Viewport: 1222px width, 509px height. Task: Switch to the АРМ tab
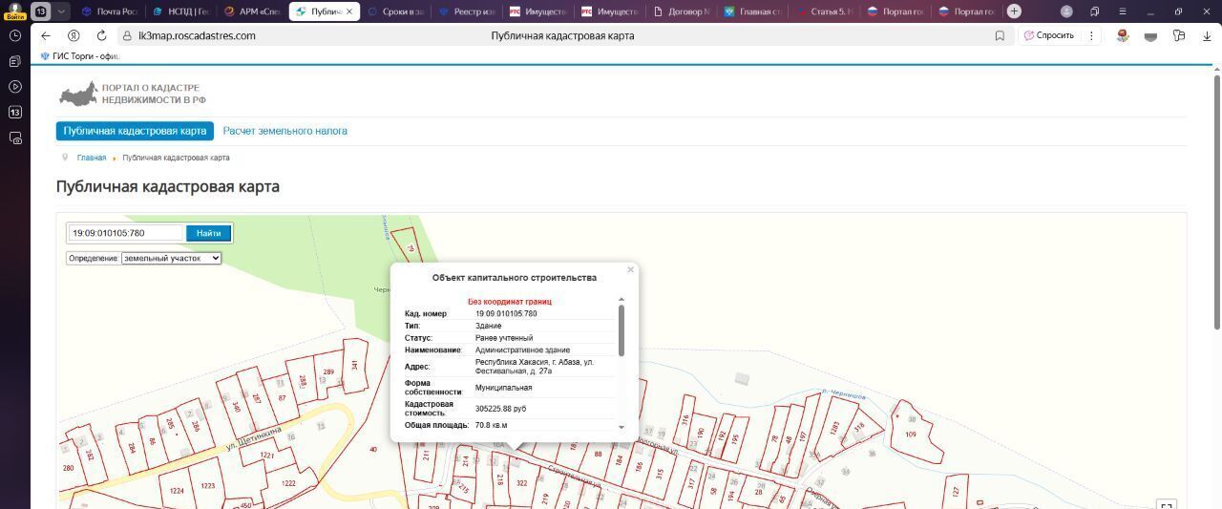[x=251, y=11]
